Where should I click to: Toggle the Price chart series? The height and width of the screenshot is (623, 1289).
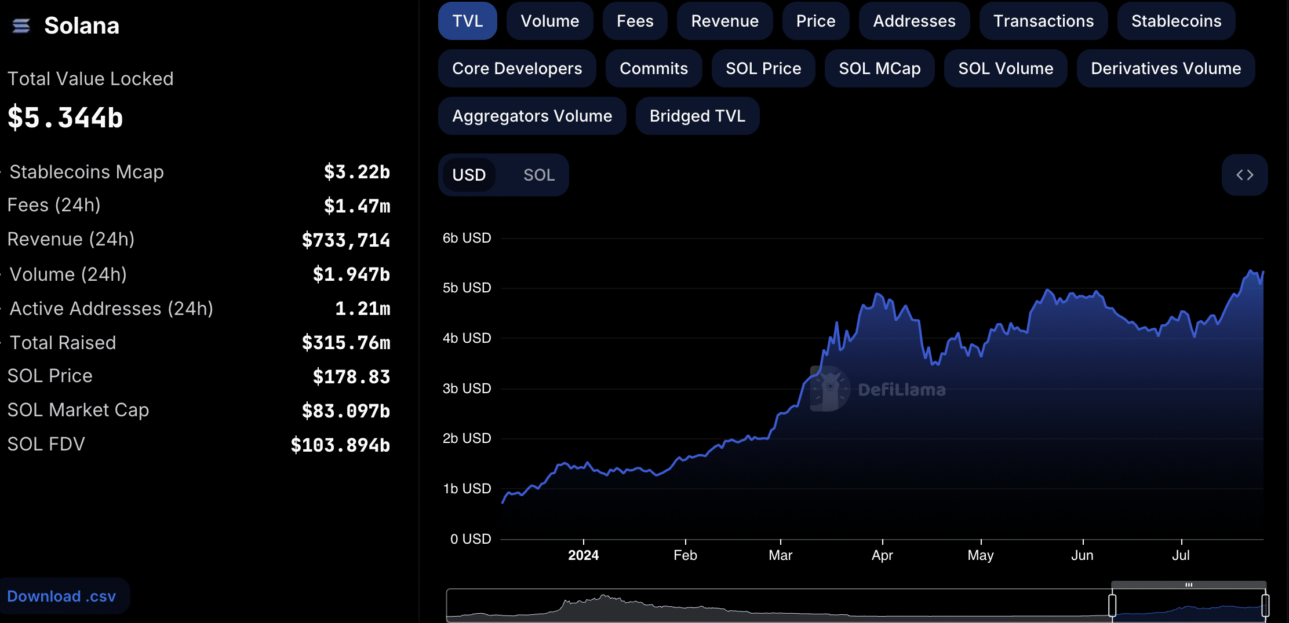(x=815, y=21)
